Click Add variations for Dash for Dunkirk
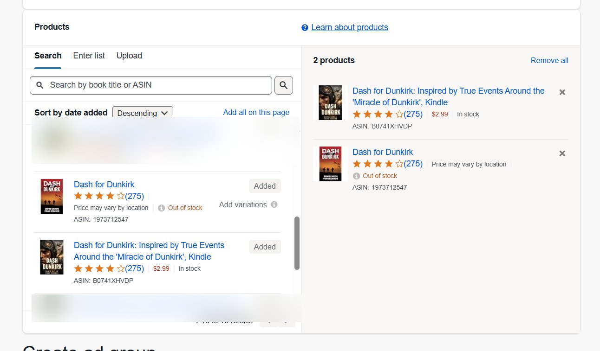The image size is (600, 351). pos(243,204)
